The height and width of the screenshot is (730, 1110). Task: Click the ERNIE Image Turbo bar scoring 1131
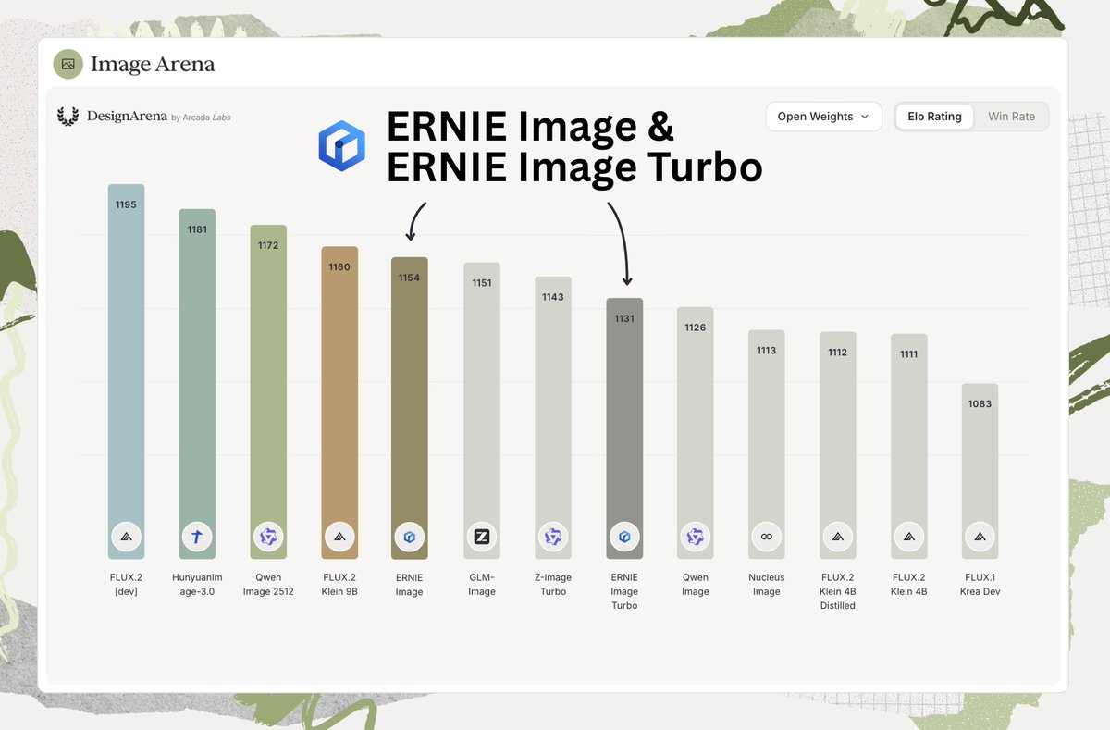pyautogui.click(x=624, y=428)
